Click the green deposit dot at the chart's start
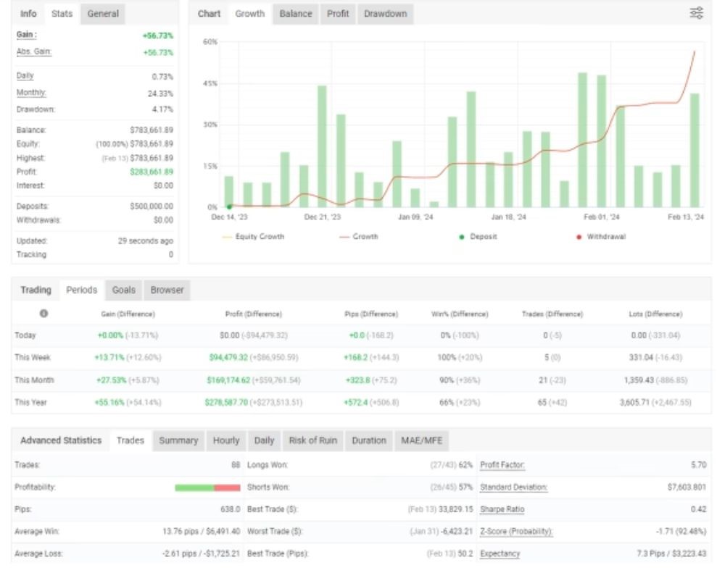 point(229,206)
